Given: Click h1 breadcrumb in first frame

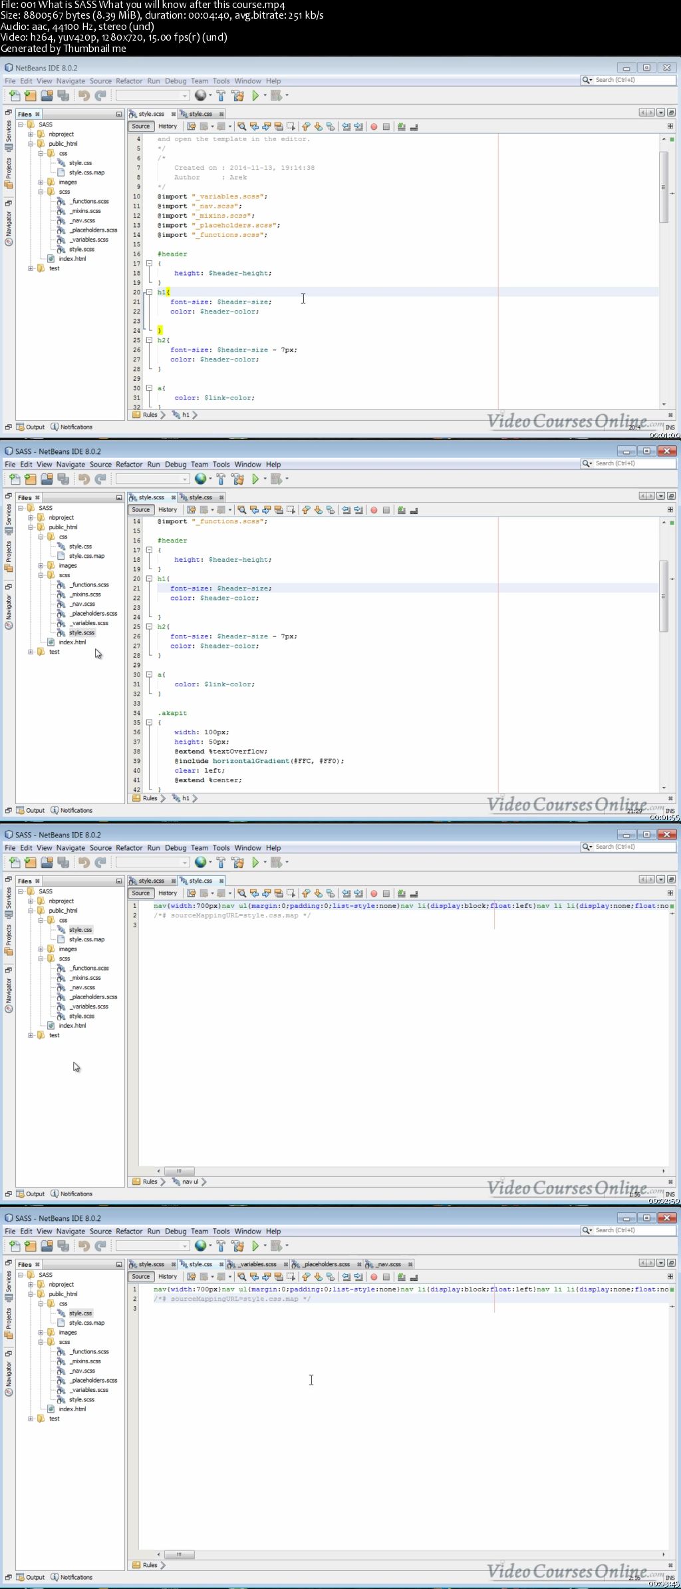Looking at the screenshot, I should click(x=182, y=415).
